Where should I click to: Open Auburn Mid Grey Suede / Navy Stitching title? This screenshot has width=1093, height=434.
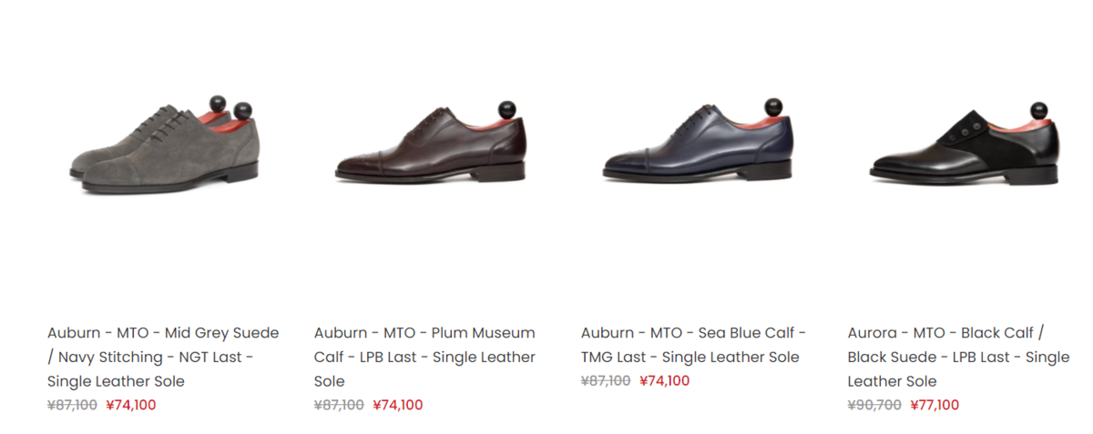coord(163,357)
